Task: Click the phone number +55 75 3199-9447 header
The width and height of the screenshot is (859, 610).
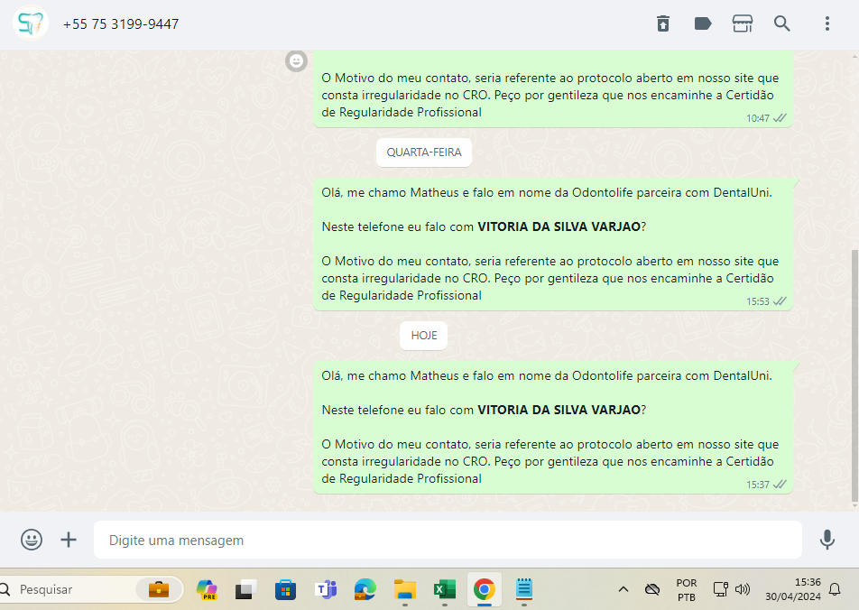Action: pyautogui.click(x=121, y=24)
